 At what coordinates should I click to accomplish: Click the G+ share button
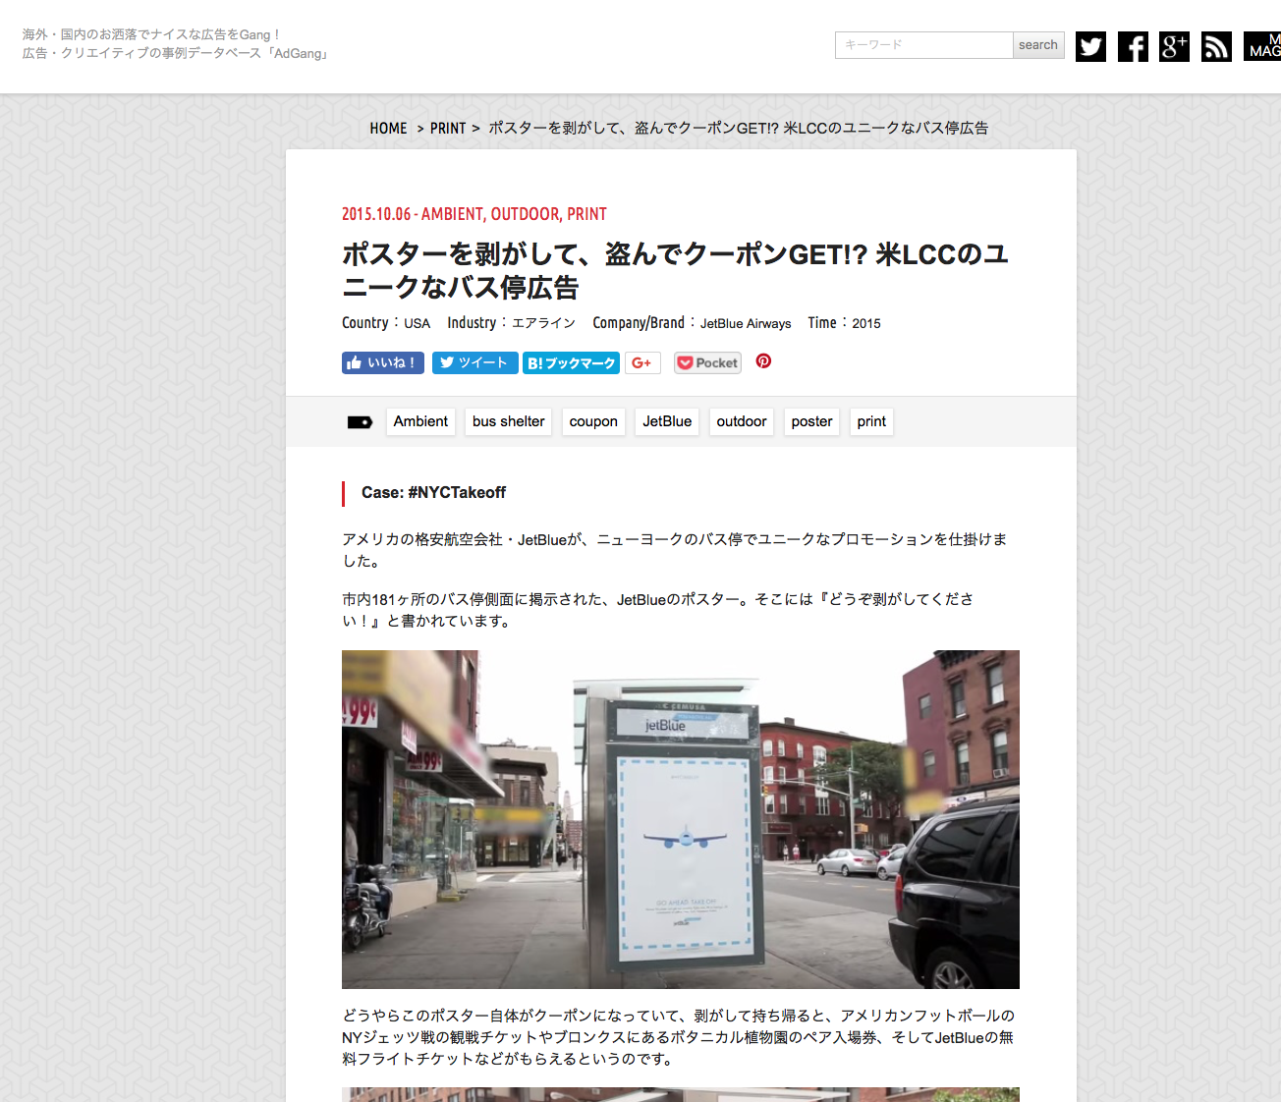click(642, 362)
